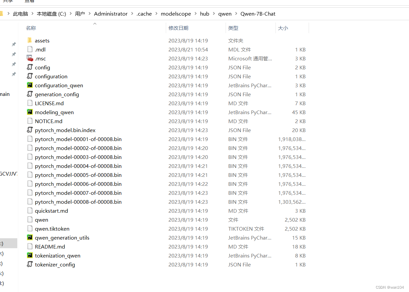Screen dimensions: 409x292
Task: Click the NOTICE.md file icon
Action: click(30, 121)
